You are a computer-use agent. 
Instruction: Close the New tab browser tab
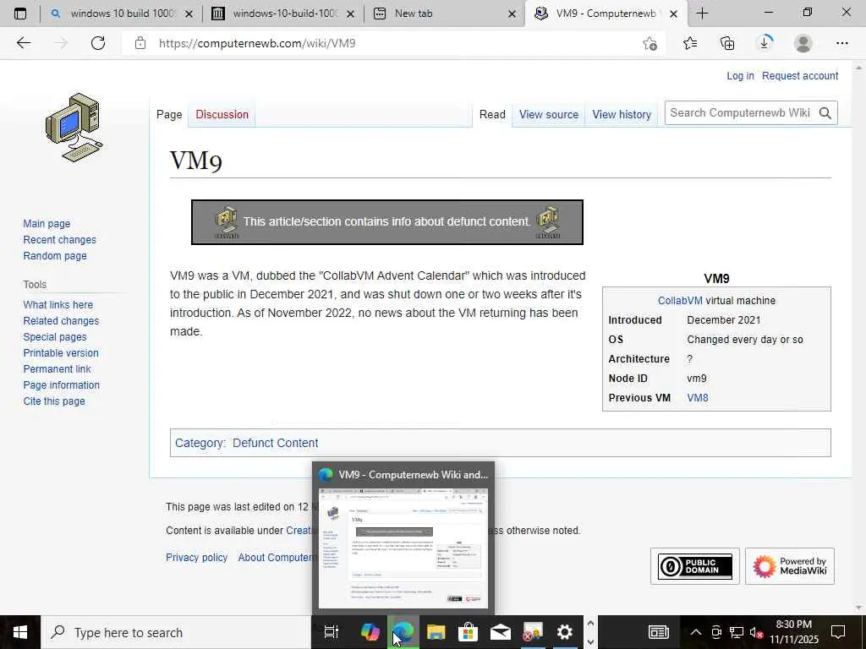(x=512, y=14)
